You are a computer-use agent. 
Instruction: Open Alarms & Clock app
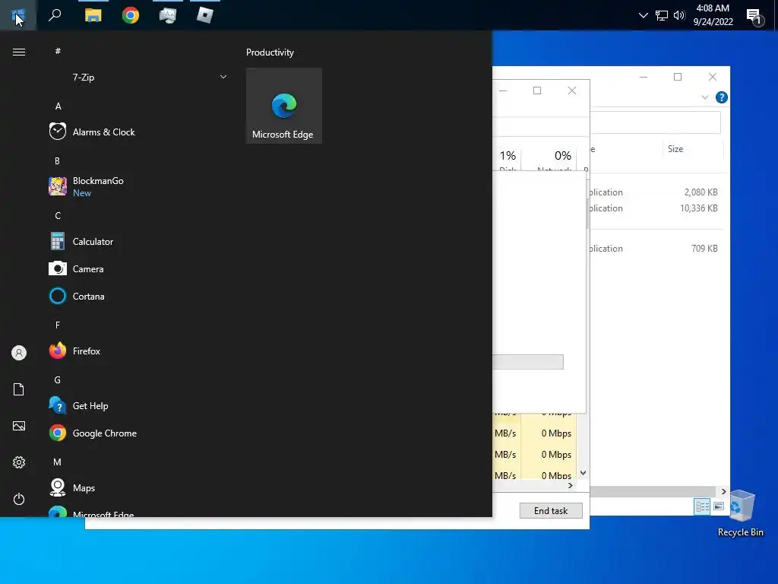[x=139, y=132]
